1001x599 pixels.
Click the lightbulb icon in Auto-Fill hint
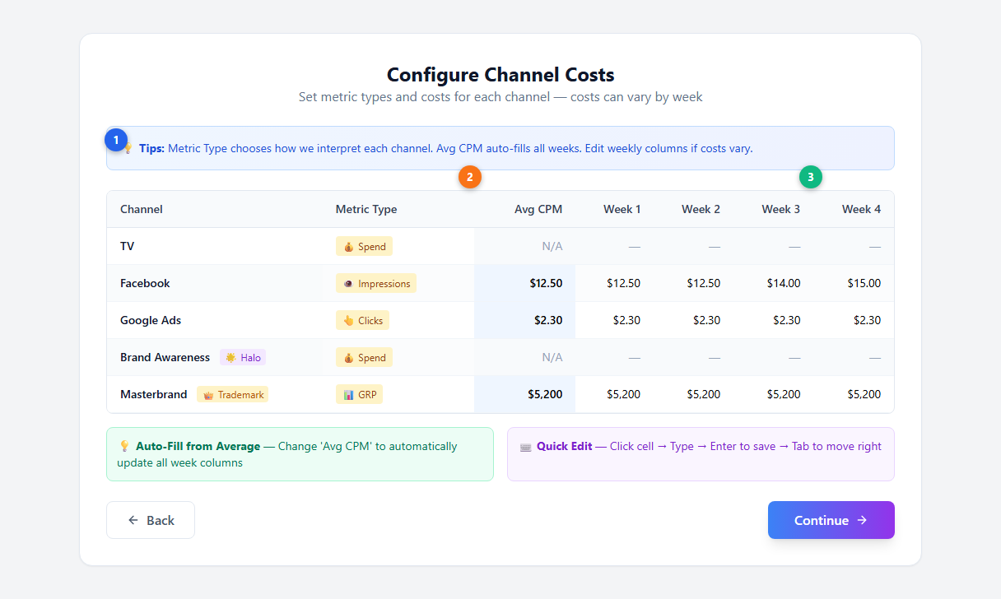[124, 446]
